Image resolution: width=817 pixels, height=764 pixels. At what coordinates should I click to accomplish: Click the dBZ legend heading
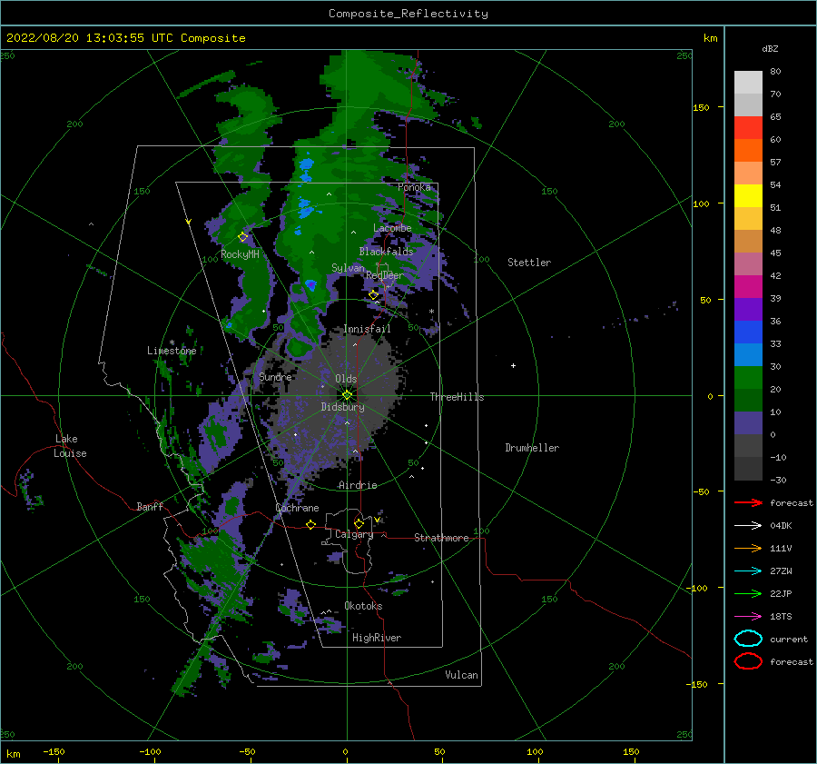coord(770,49)
